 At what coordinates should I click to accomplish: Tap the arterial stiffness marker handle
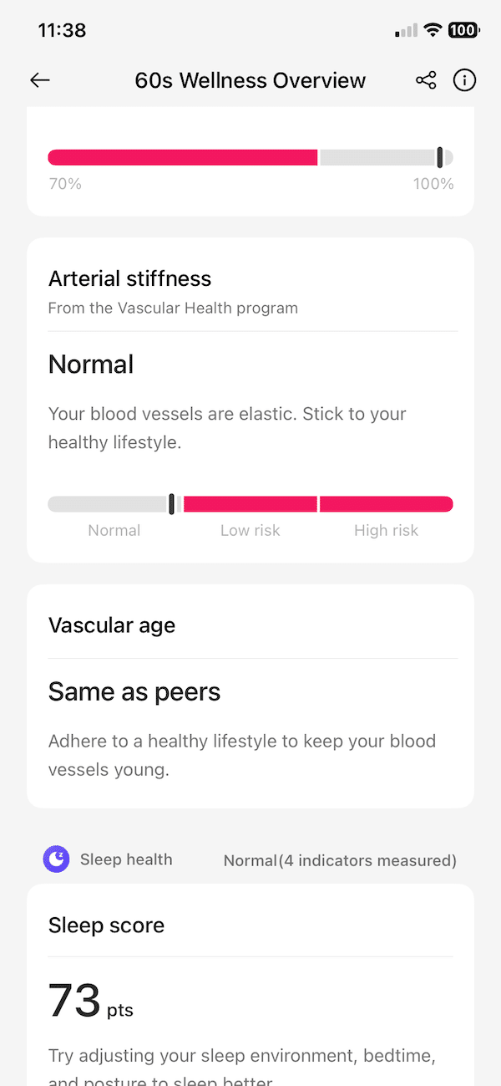[172, 504]
